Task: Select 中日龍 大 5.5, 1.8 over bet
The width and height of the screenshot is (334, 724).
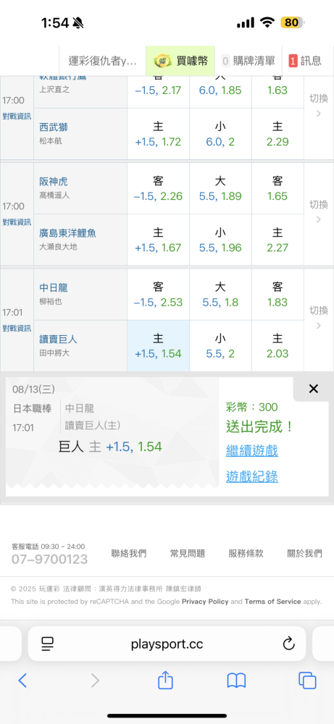Action: click(x=220, y=294)
